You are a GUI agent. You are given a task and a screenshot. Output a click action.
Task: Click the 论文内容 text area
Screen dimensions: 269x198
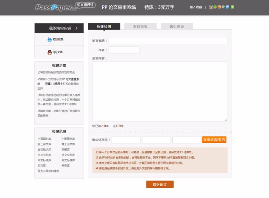tap(160, 91)
